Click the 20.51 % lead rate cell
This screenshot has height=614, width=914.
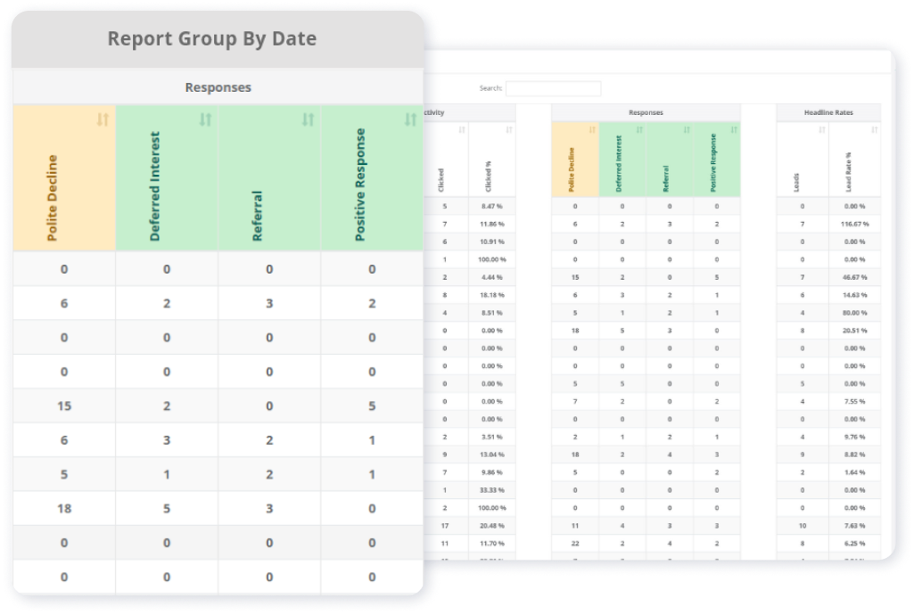tap(854, 331)
